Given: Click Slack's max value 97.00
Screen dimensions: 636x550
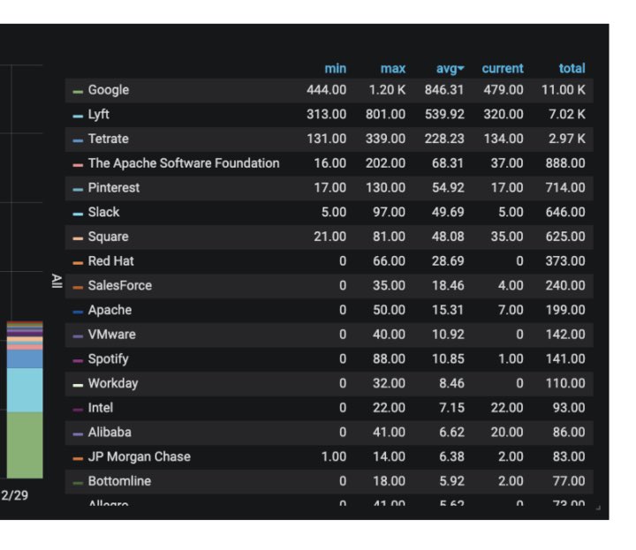Looking at the screenshot, I should pyautogui.click(x=389, y=212).
